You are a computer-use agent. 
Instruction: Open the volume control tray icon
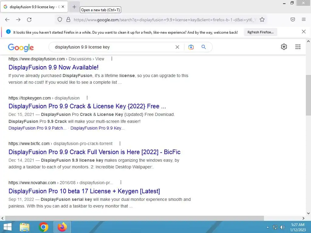(282, 227)
